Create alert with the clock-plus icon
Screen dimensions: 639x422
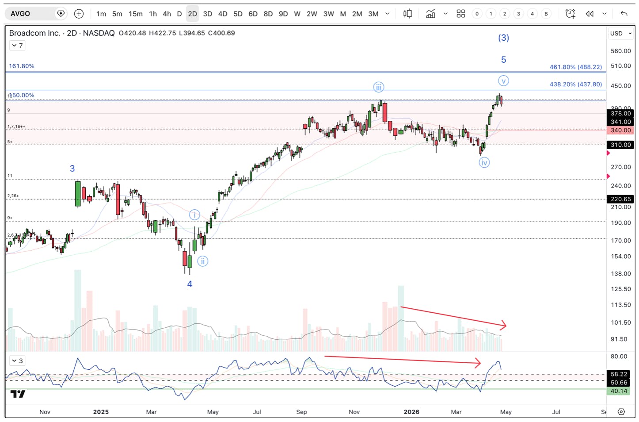click(571, 14)
